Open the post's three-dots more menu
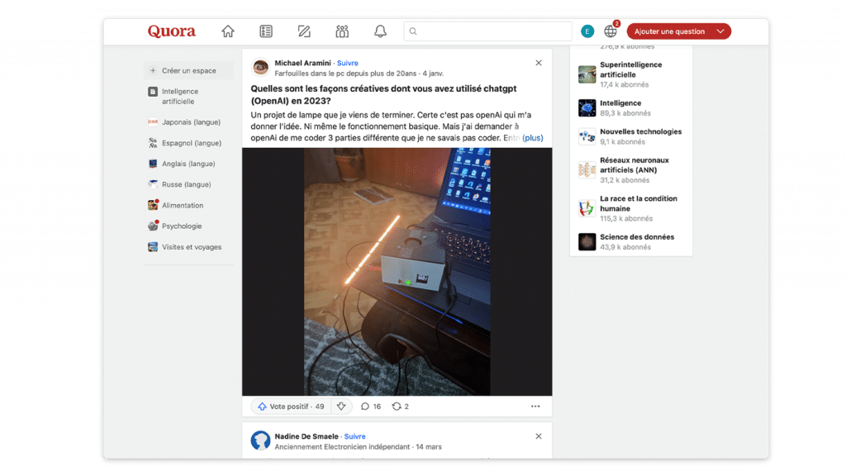846x476 pixels. tap(535, 407)
